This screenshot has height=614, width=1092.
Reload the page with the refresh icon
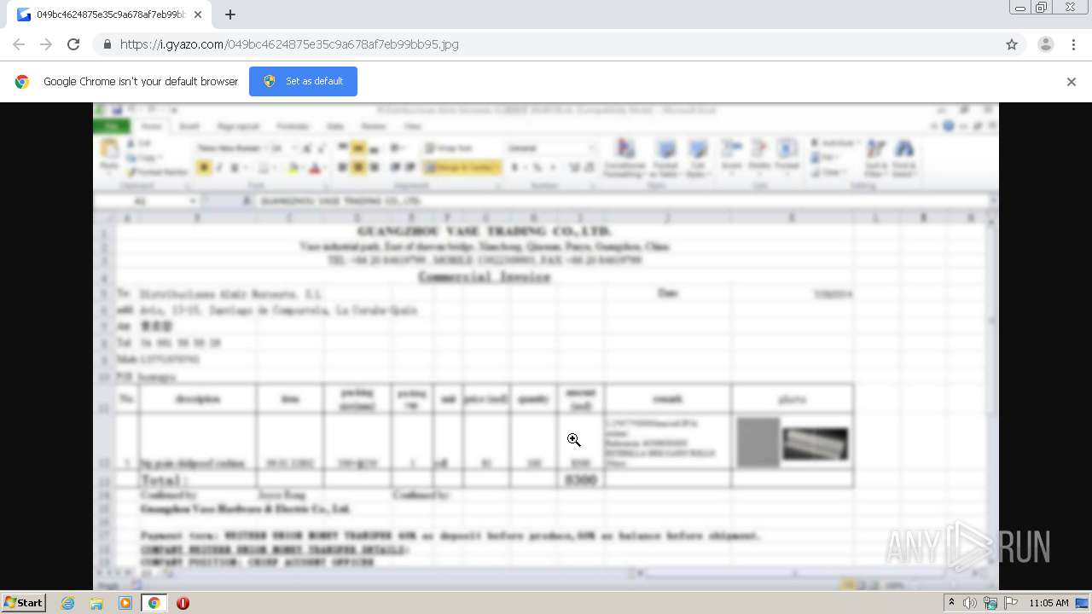[x=73, y=44]
